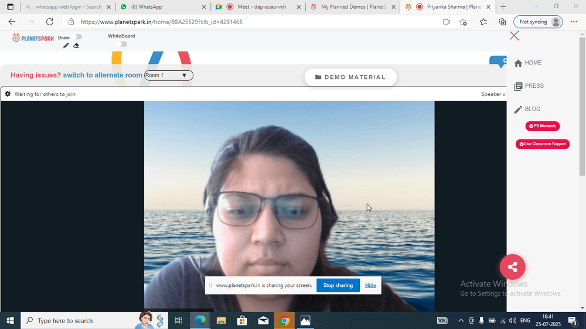Open the Windows Start menu
The image size is (586, 329).
pyautogui.click(x=10, y=320)
